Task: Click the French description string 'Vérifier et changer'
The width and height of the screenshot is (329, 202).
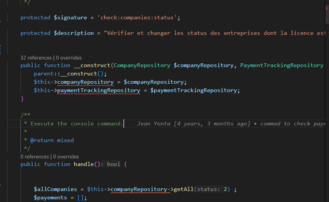Action: tap(215, 33)
